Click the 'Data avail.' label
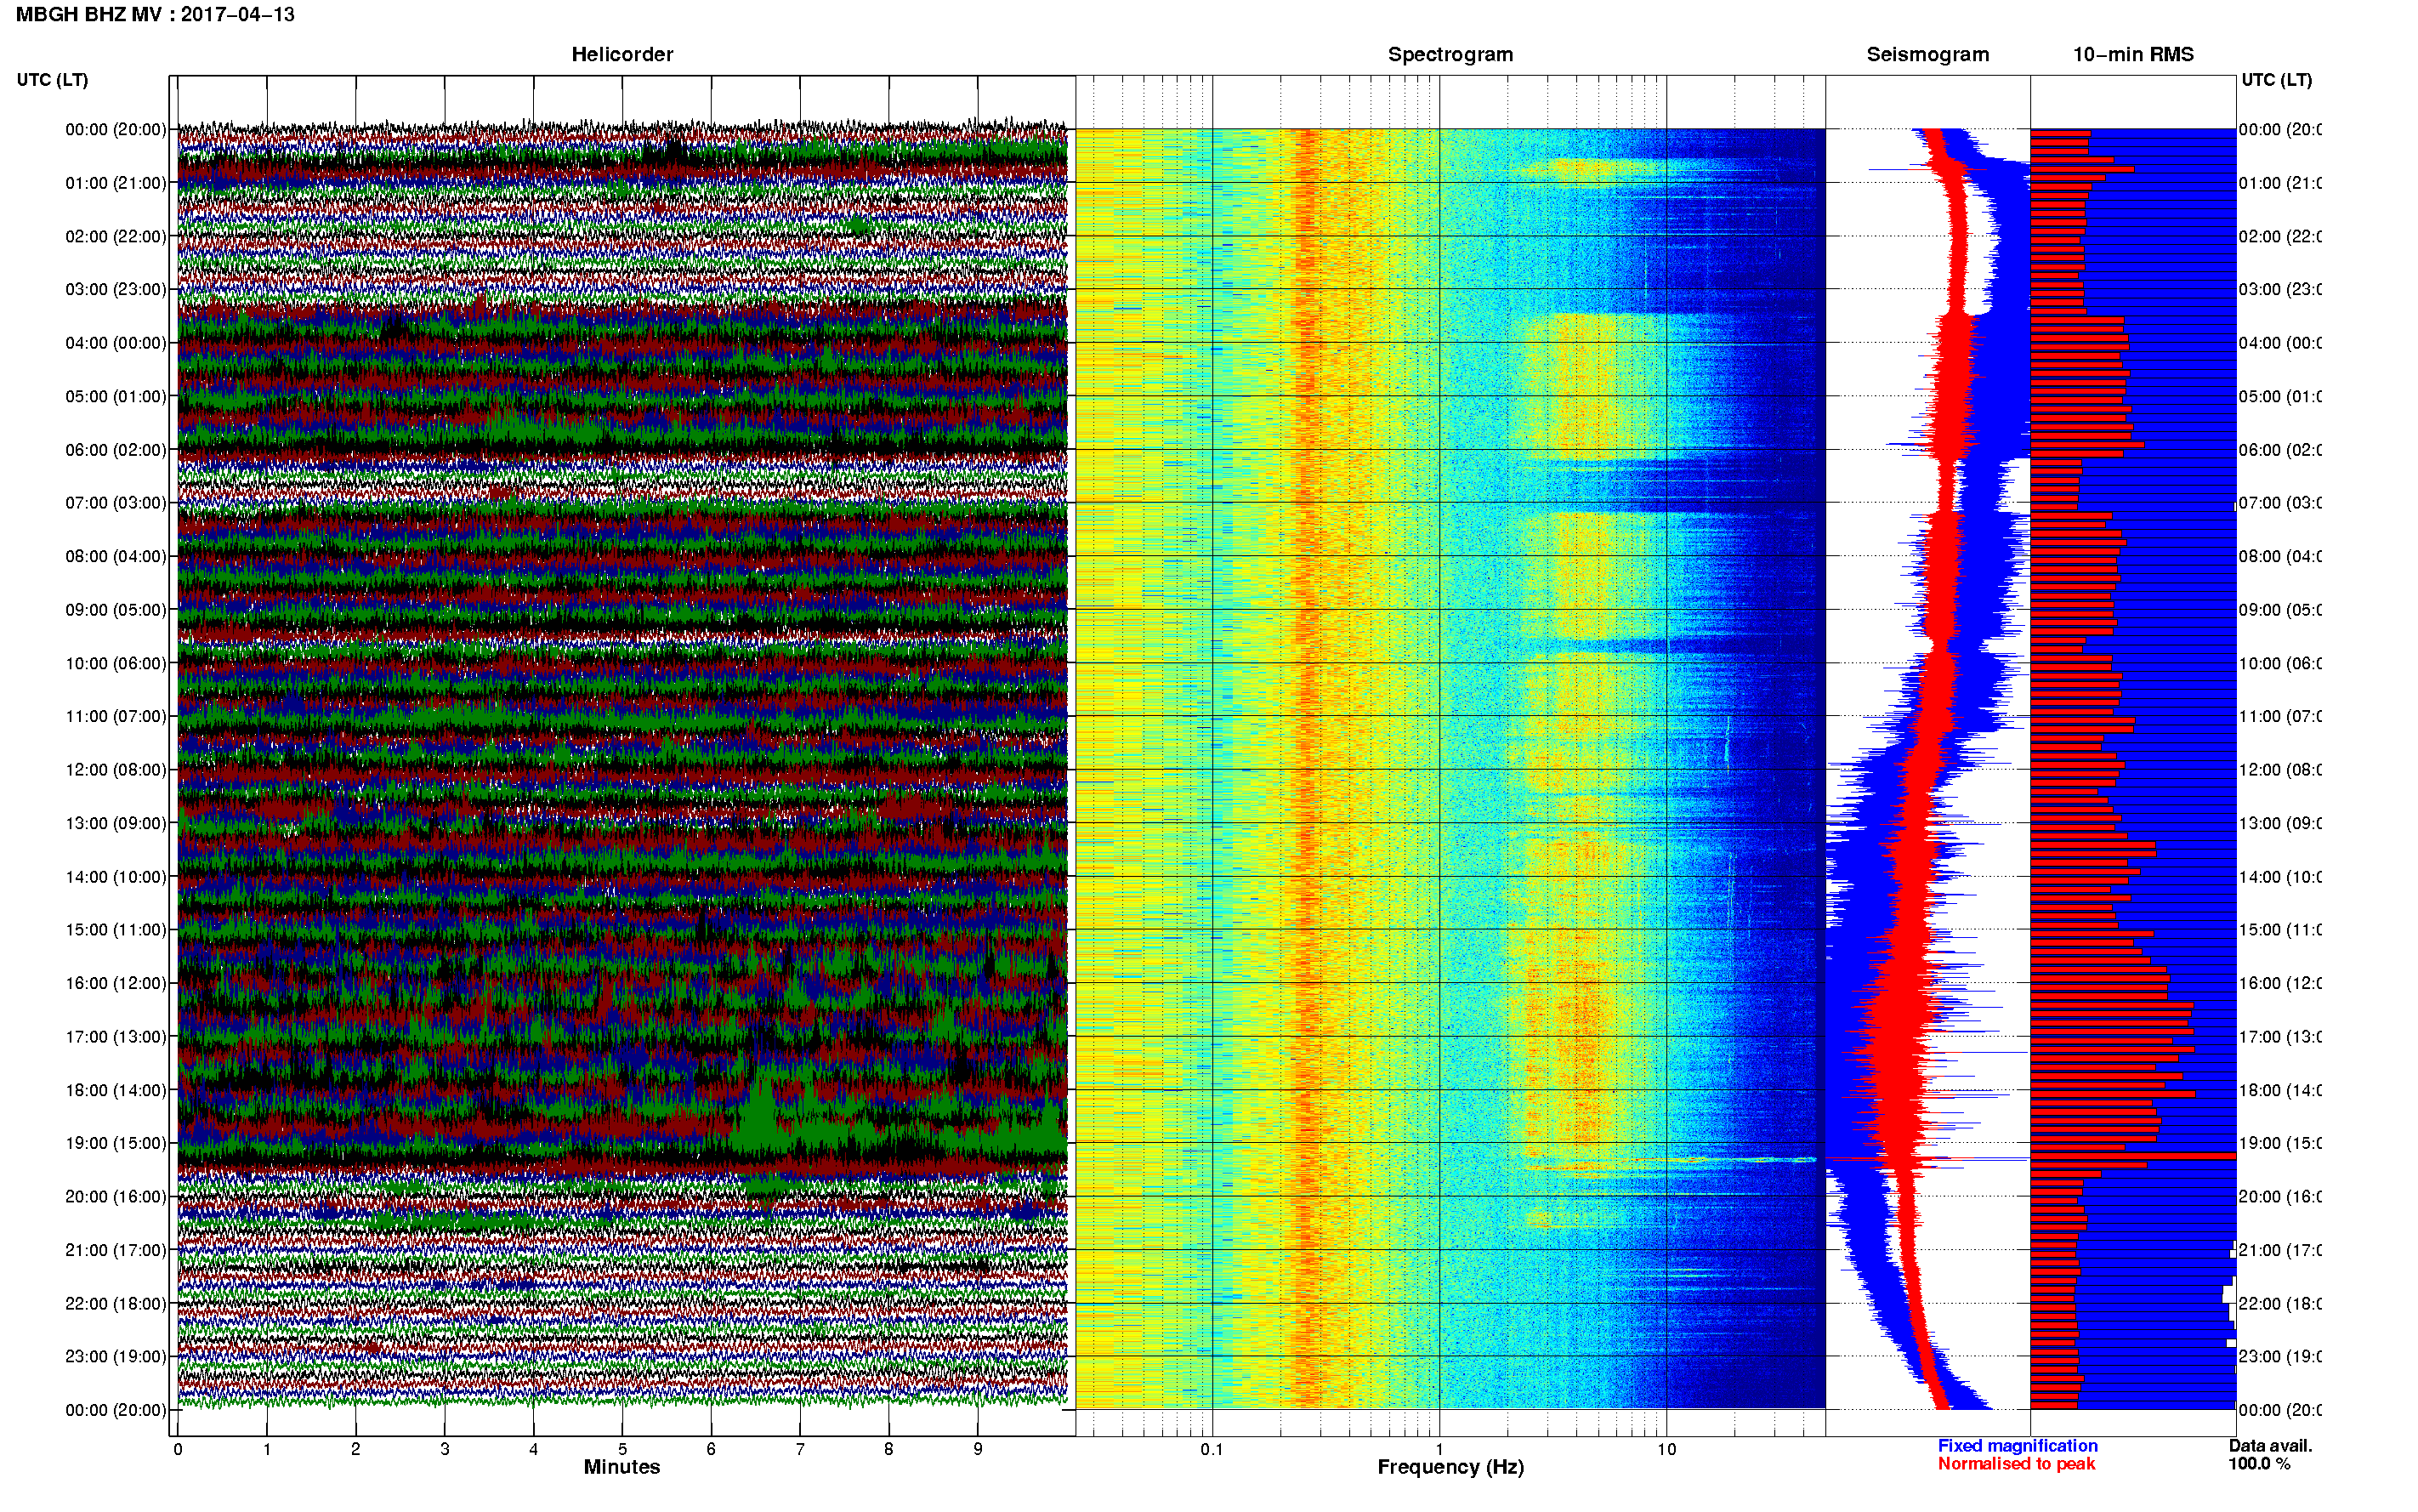 point(2270,1446)
